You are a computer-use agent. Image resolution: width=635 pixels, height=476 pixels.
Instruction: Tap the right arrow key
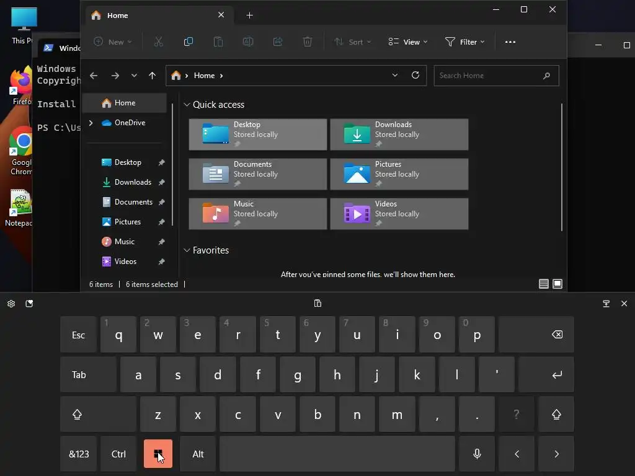coord(556,454)
